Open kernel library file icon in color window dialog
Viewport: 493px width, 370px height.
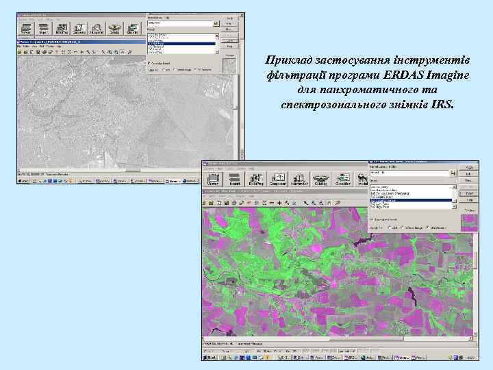click(453, 173)
